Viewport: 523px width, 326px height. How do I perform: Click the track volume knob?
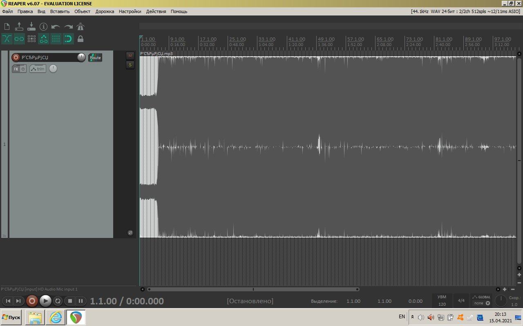click(81, 57)
